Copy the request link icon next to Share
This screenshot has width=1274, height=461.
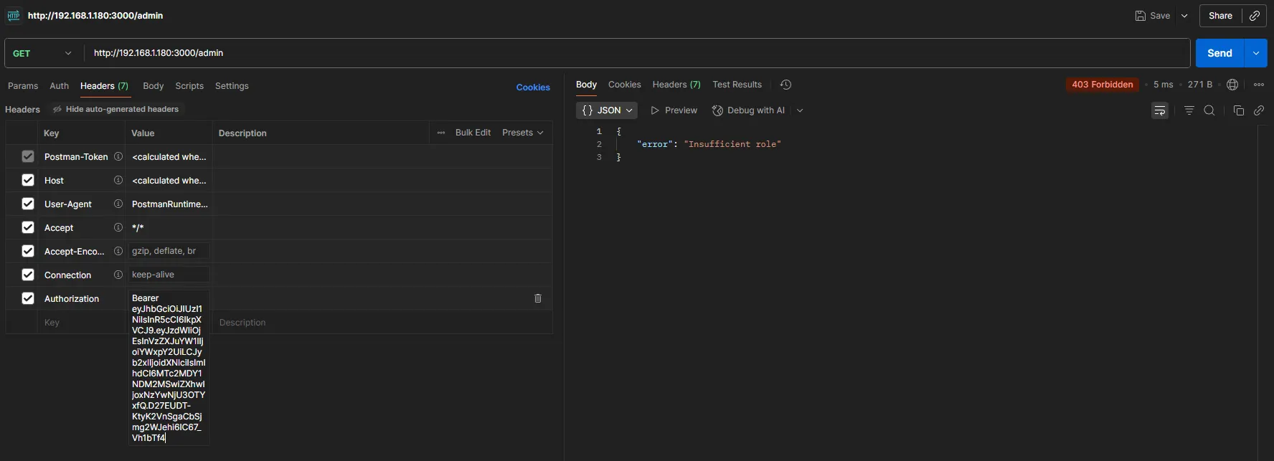point(1254,15)
